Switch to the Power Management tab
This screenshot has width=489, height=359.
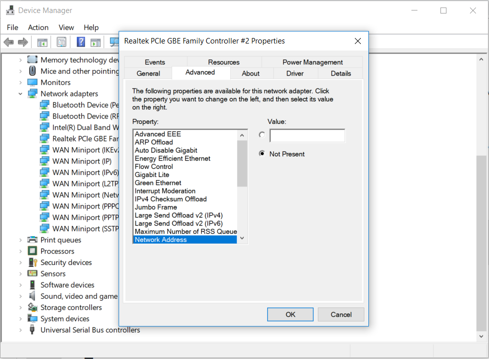pos(312,62)
